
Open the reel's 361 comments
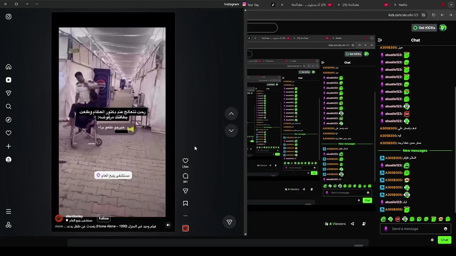(x=185, y=176)
